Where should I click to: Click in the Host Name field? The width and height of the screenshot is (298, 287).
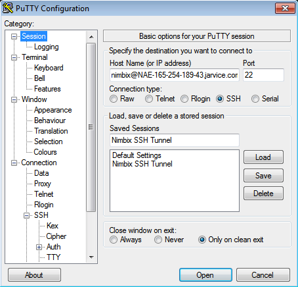click(x=175, y=75)
